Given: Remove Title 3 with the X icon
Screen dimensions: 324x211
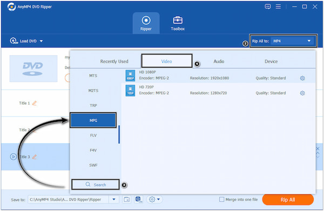Looking at the screenshot, I should point(318,148).
